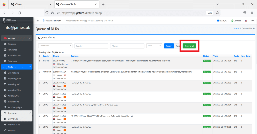Click phone number 818058885524
Image resolution: width=257 pixels, height=134 pixels.
pyautogui.click(x=59, y=72)
